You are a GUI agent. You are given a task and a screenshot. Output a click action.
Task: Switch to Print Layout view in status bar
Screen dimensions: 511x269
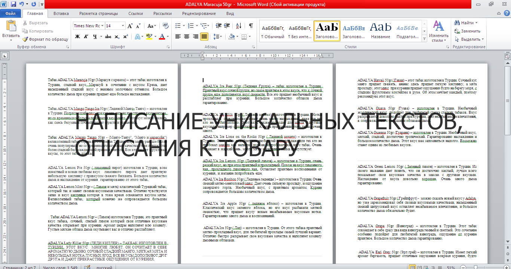tap(413, 267)
